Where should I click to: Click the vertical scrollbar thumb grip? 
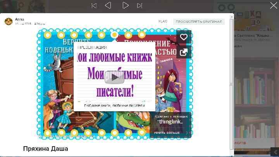pyautogui.click(x=231, y=84)
